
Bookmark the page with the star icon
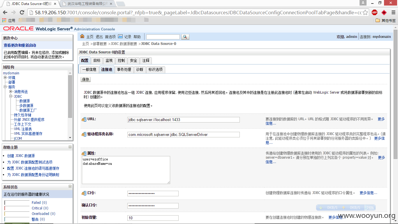click(365, 13)
